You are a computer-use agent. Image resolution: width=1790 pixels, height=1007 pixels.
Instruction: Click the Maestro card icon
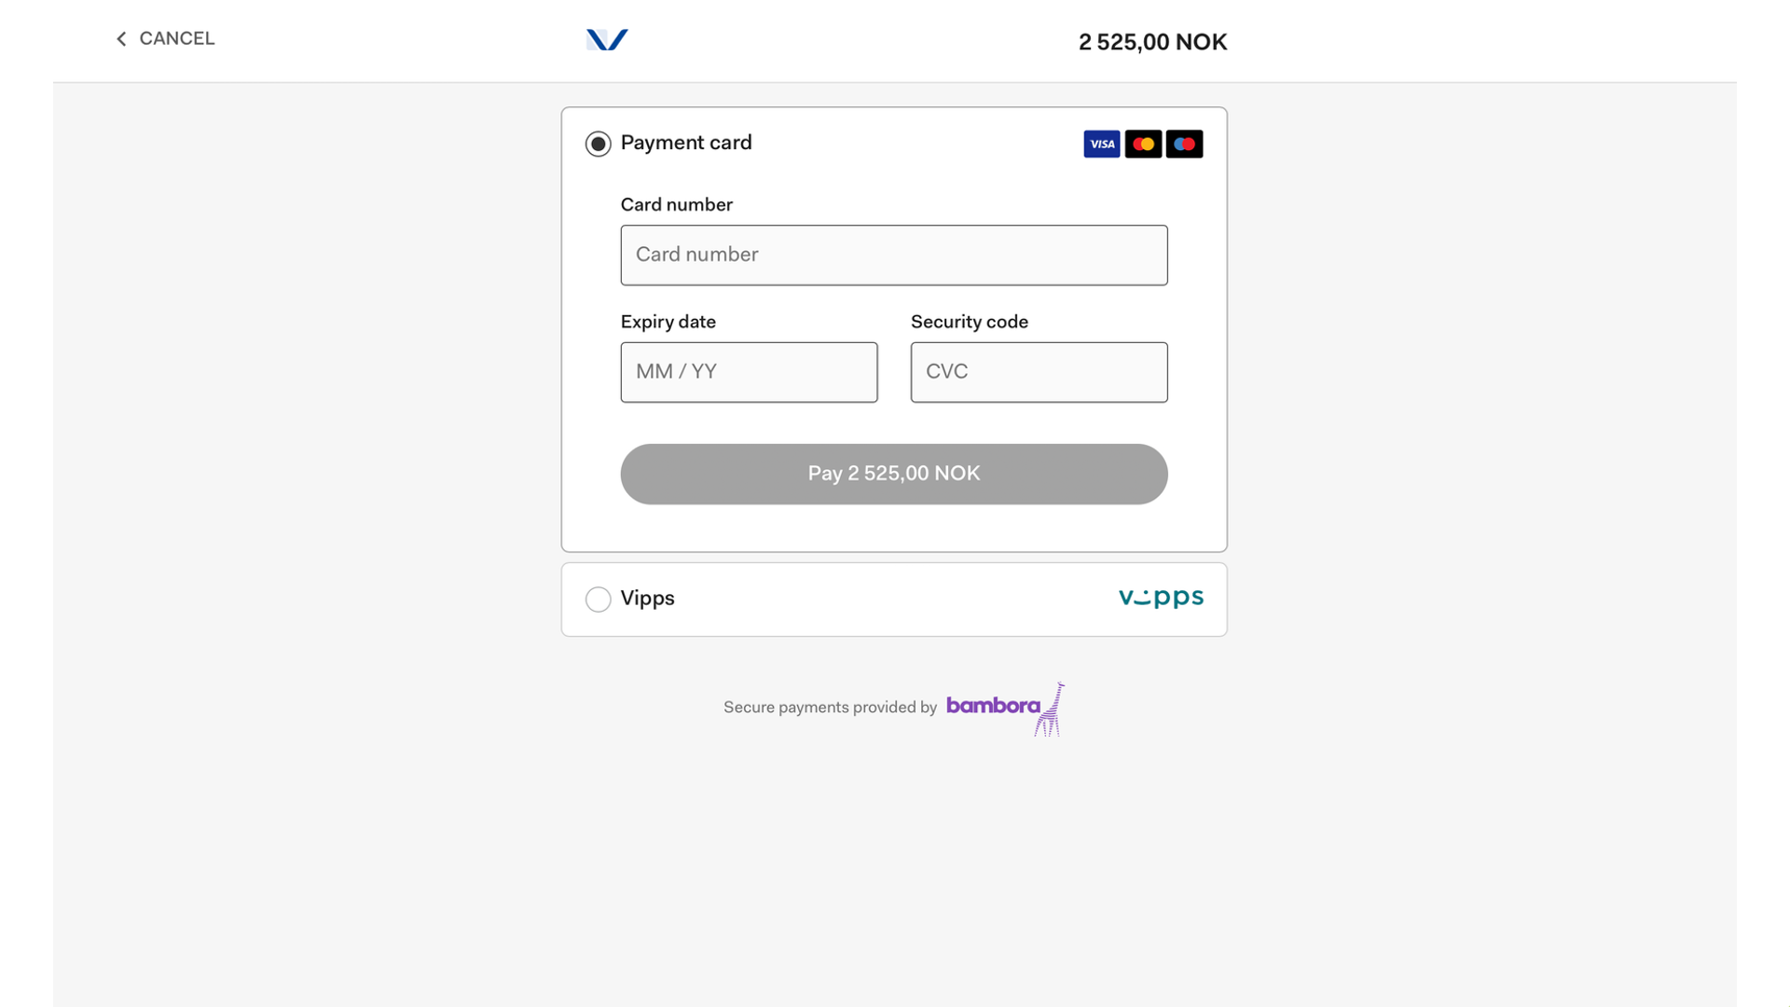1184,144
